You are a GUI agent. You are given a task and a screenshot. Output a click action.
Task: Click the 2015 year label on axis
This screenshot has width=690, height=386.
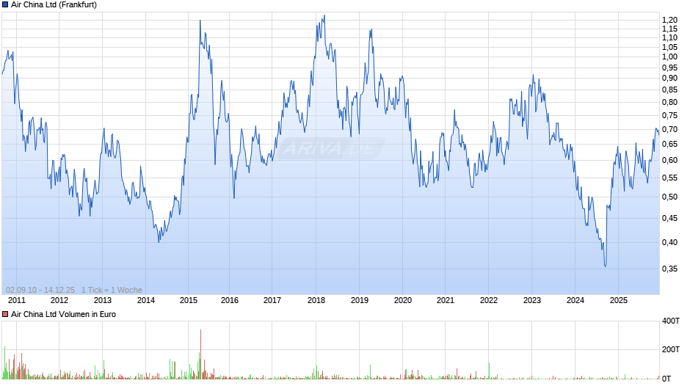(189, 300)
